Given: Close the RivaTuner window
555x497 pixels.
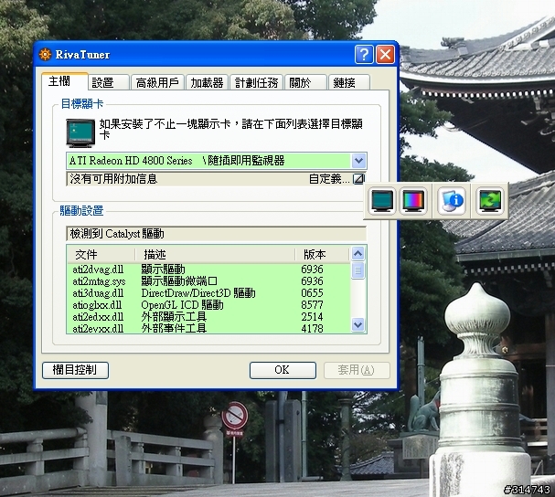Looking at the screenshot, I should click(x=385, y=55).
